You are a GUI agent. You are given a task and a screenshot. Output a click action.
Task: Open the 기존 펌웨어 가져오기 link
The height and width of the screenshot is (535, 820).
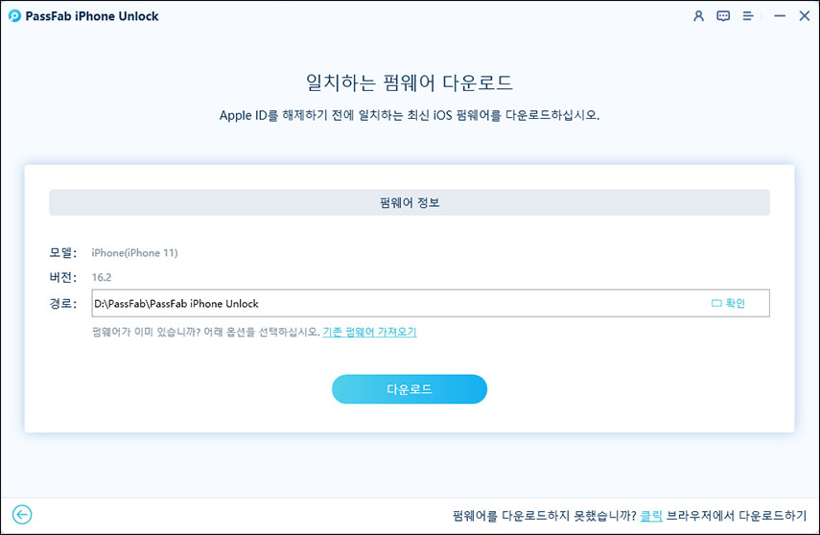pos(370,332)
